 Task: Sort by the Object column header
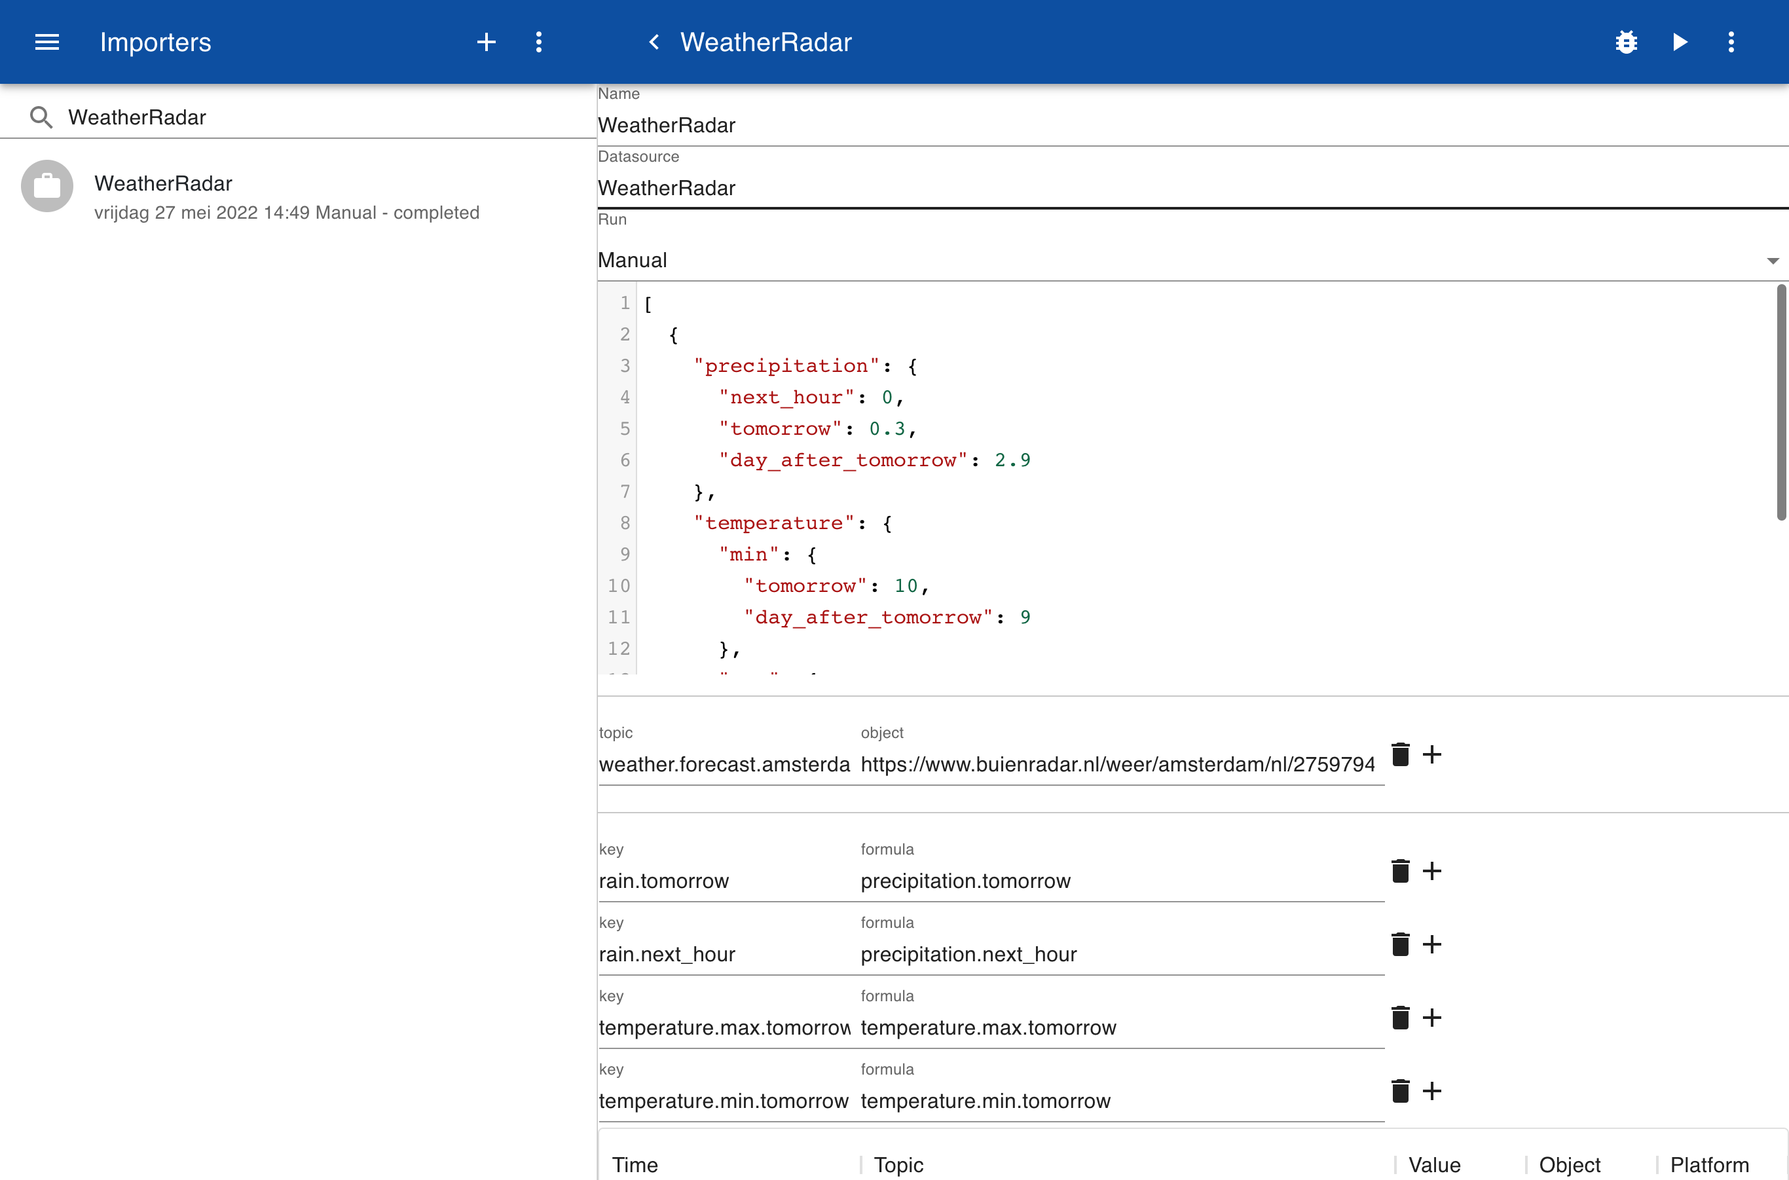pyautogui.click(x=1569, y=1164)
